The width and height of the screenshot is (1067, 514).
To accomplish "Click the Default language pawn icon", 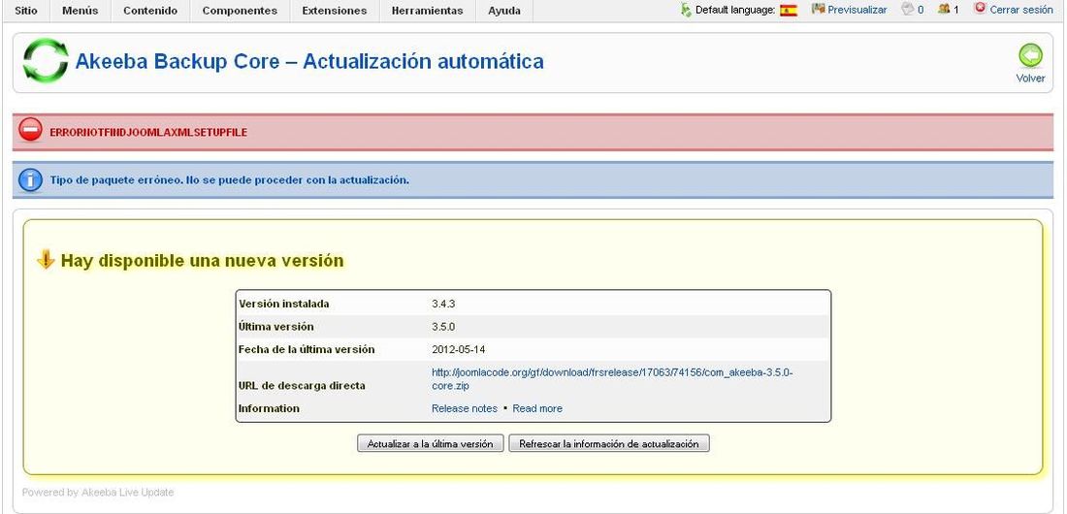I will click(685, 10).
